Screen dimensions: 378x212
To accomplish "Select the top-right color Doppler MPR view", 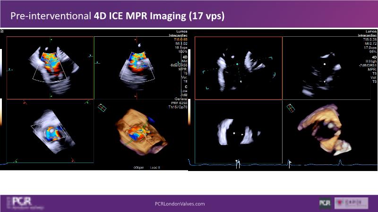I will coord(137,66).
